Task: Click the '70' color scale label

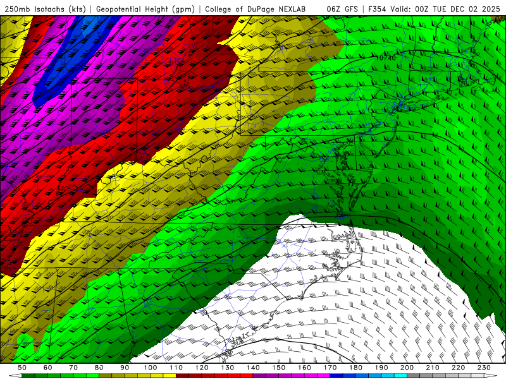Action: [x=73, y=368]
